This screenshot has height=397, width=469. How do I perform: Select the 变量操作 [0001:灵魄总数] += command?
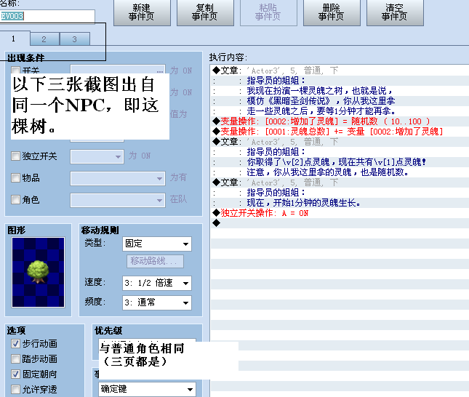[340, 132]
